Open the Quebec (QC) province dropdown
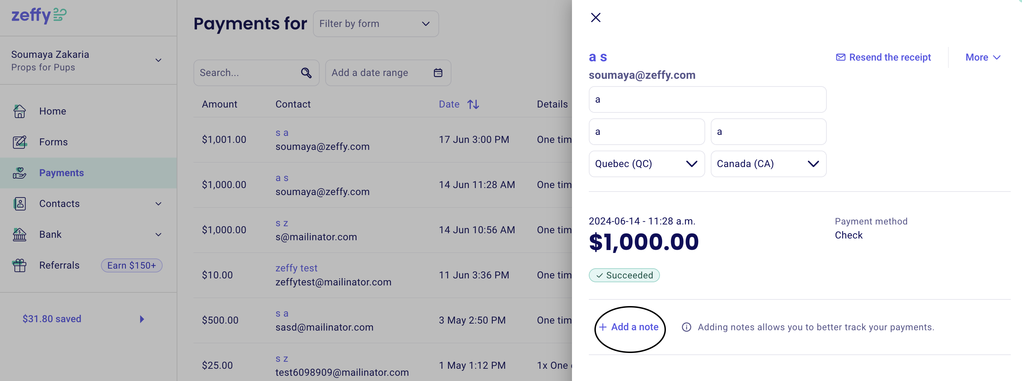 (x=646, y=164)
